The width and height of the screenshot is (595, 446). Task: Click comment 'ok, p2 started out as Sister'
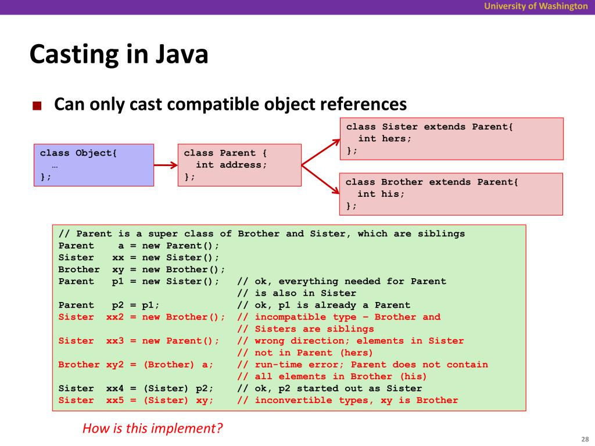tap(330, 389)
